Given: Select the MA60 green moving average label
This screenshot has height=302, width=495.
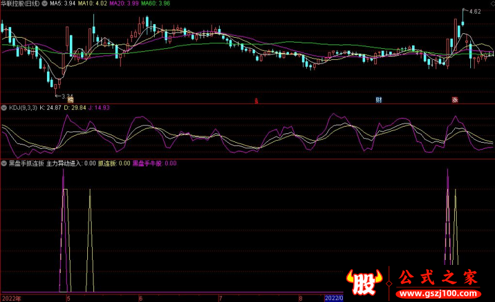Looking at the screenshot, I should (x=155, y=4).
